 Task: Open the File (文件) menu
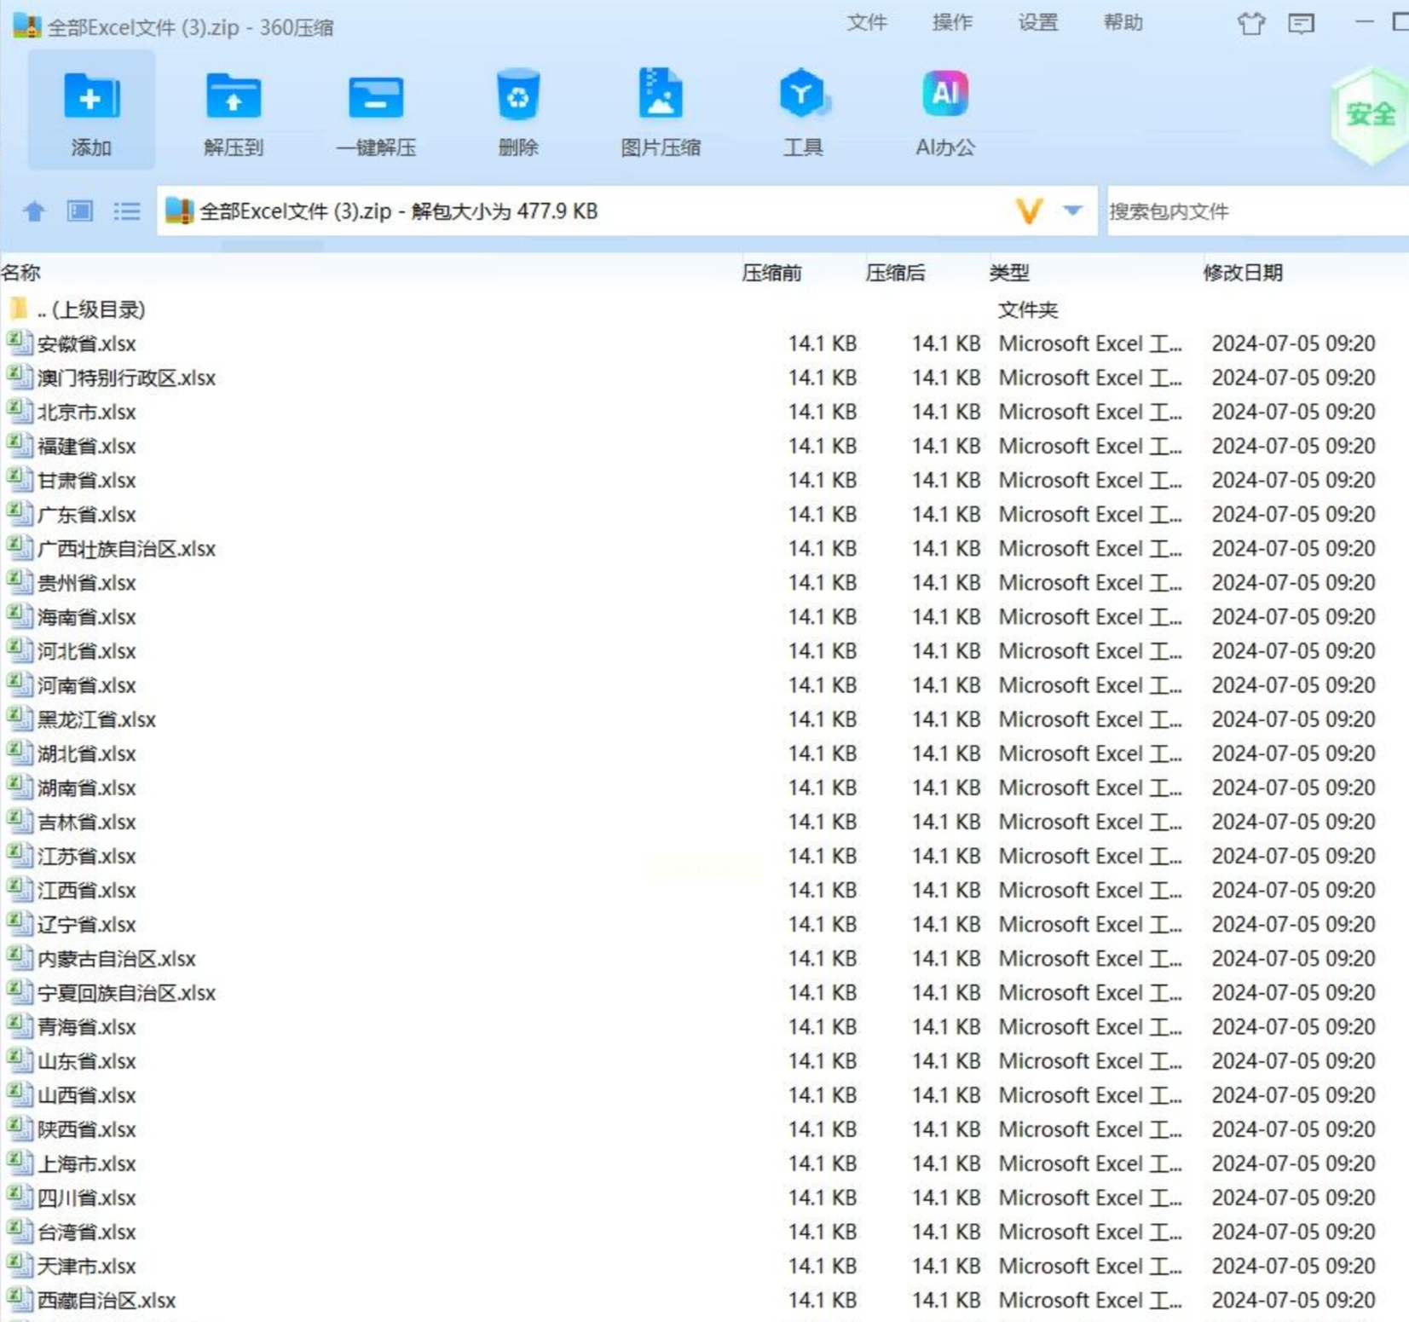(x=866, y=23)
